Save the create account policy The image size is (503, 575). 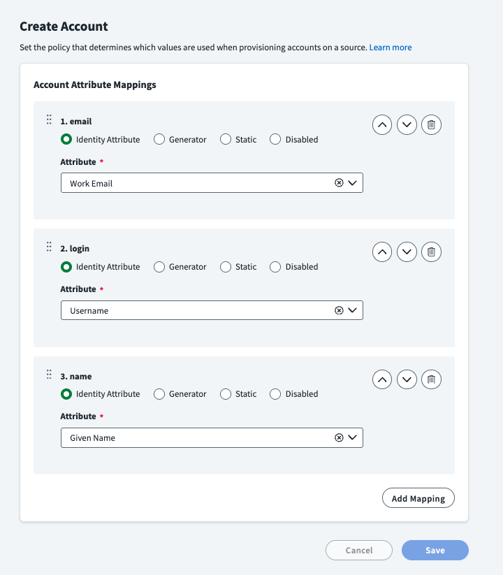pyautogui.click(x=435, y=551)
